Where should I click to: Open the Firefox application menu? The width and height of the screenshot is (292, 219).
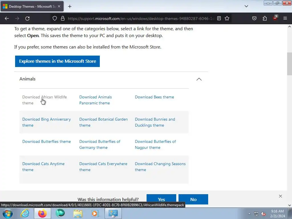[x=285, y=18]
